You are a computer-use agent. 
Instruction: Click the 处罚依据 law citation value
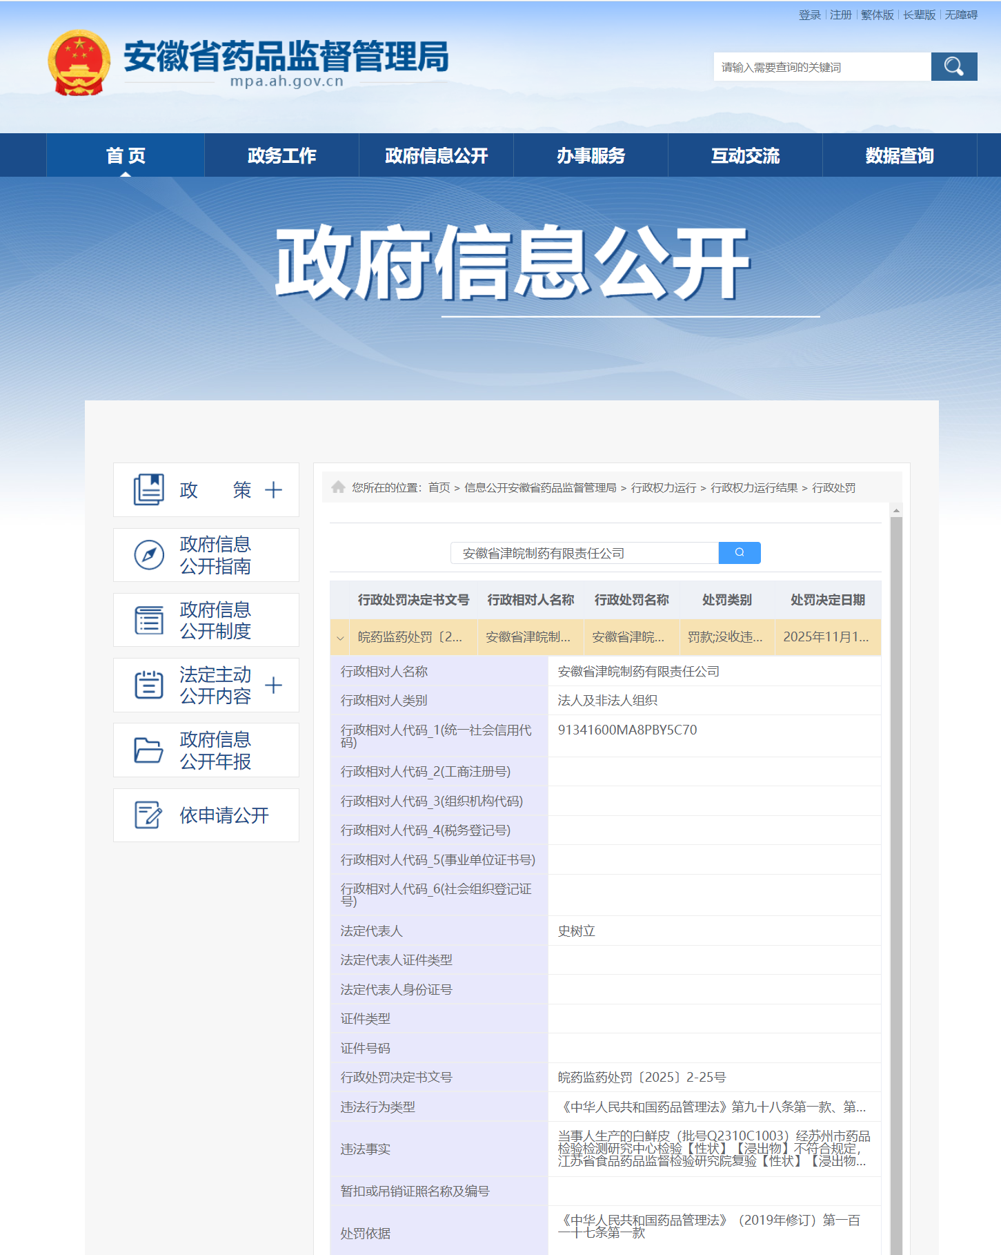tap(709, 1227)
